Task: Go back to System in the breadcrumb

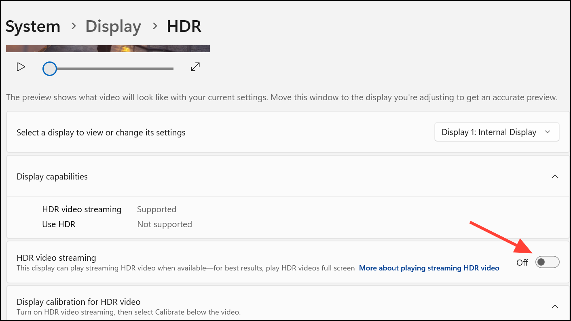Action: pos(33,27)
